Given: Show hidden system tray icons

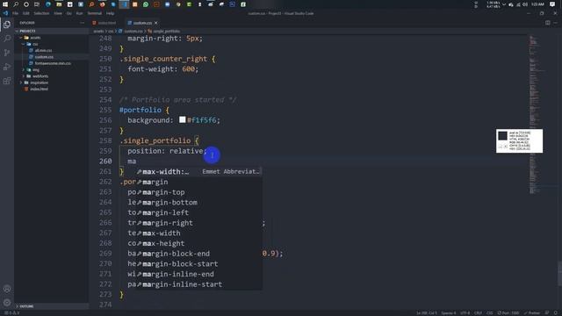Looking at the screenshot, I should tap(504, 4).
